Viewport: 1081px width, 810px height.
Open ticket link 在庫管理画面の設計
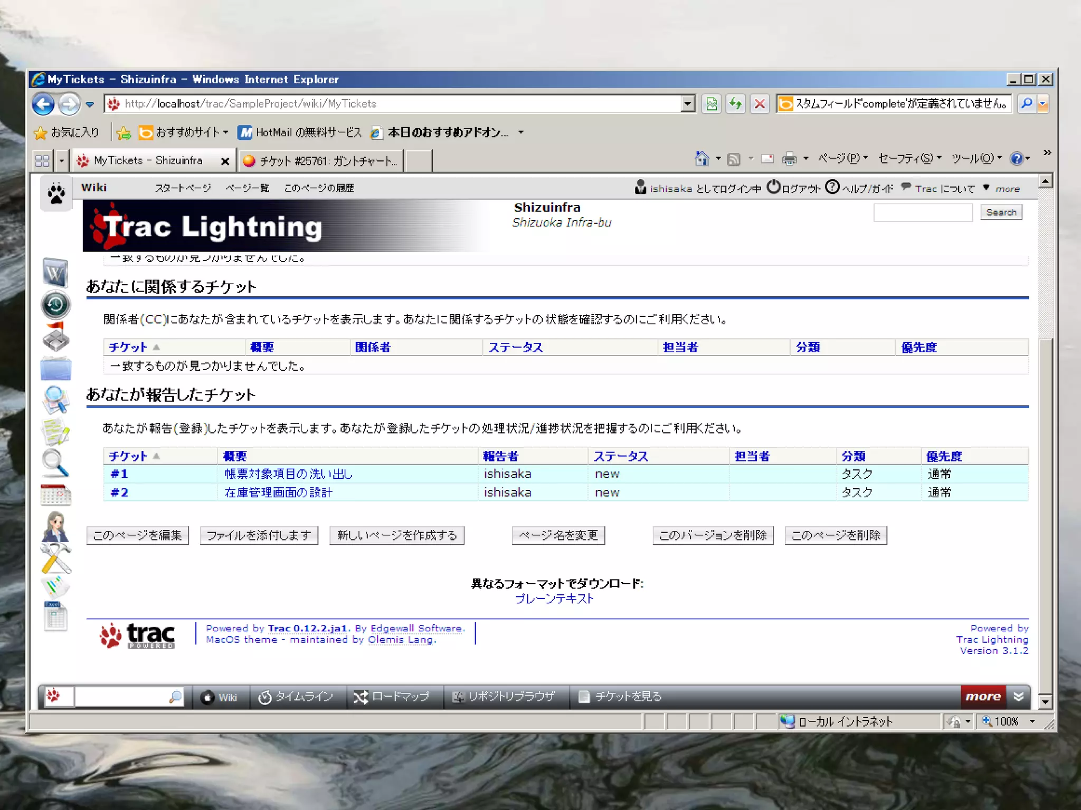click(x=278, y=493)
